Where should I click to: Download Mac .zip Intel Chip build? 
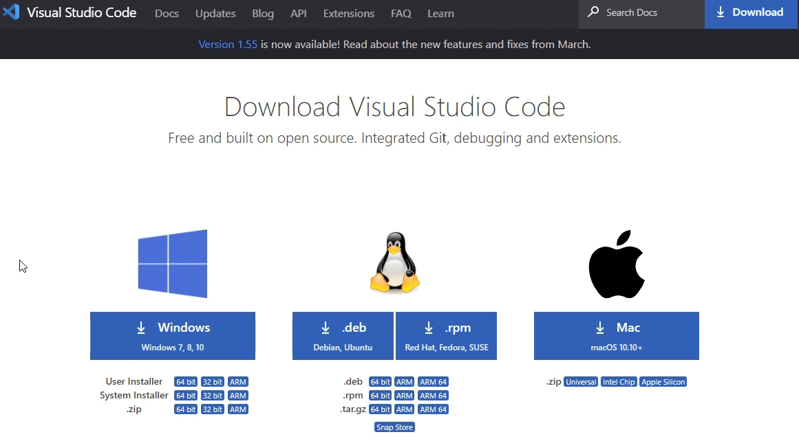[x=619, y=381]
